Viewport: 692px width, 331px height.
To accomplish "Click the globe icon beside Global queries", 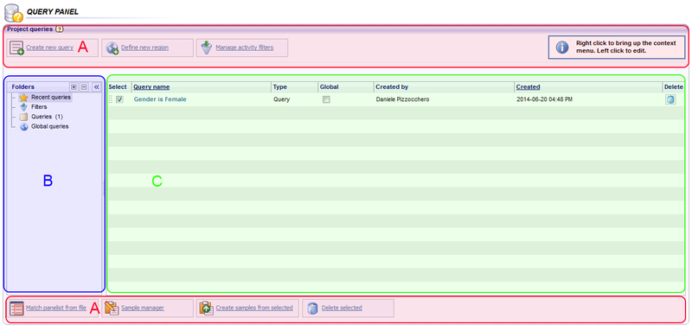I will click(24, 127).
